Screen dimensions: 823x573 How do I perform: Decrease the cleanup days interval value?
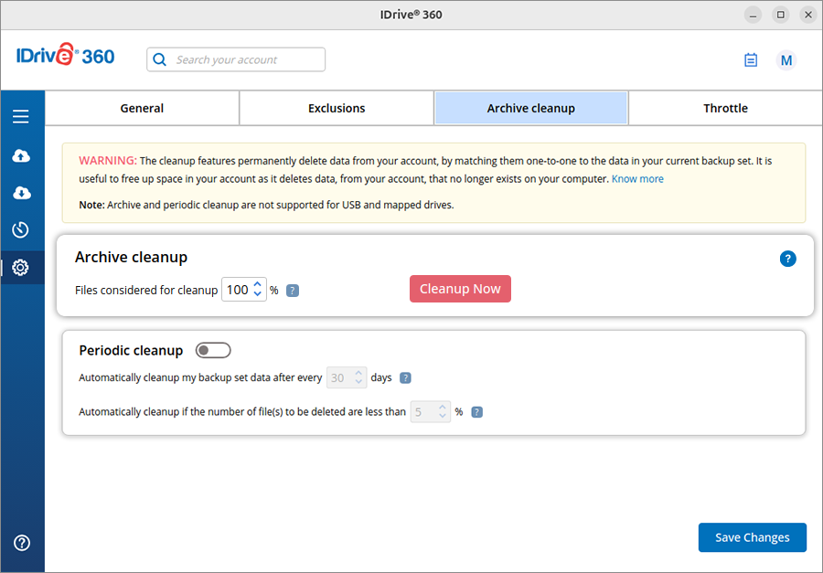click(358, 381)
